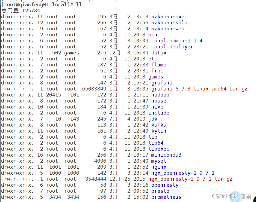Click time 16:39 in the datax row

point(141,53)
